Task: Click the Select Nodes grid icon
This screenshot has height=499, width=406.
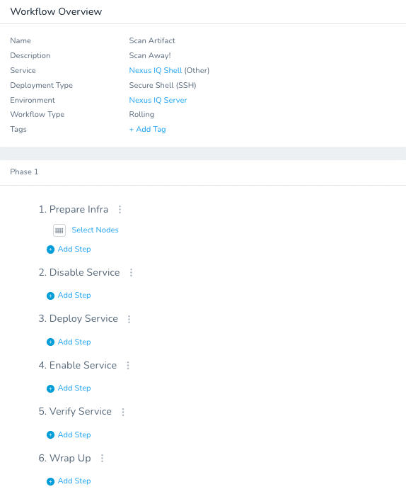Action: coord(59,230)
